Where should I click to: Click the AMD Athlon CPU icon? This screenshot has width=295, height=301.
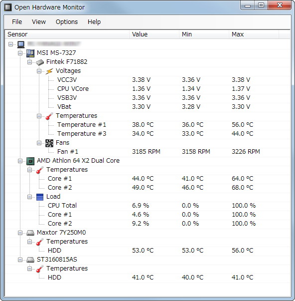coord(30,161)
